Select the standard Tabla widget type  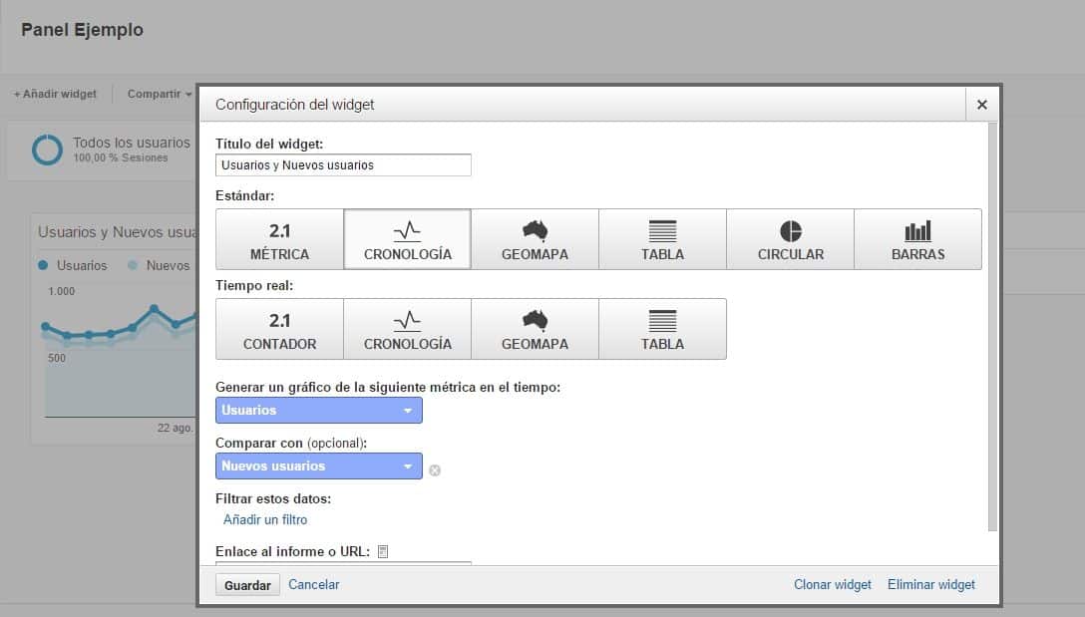point(662,239)
